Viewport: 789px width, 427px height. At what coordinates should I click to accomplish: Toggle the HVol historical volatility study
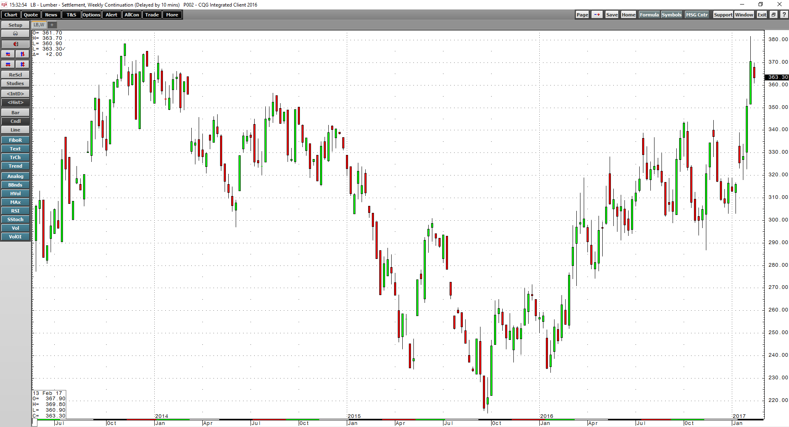15,194
